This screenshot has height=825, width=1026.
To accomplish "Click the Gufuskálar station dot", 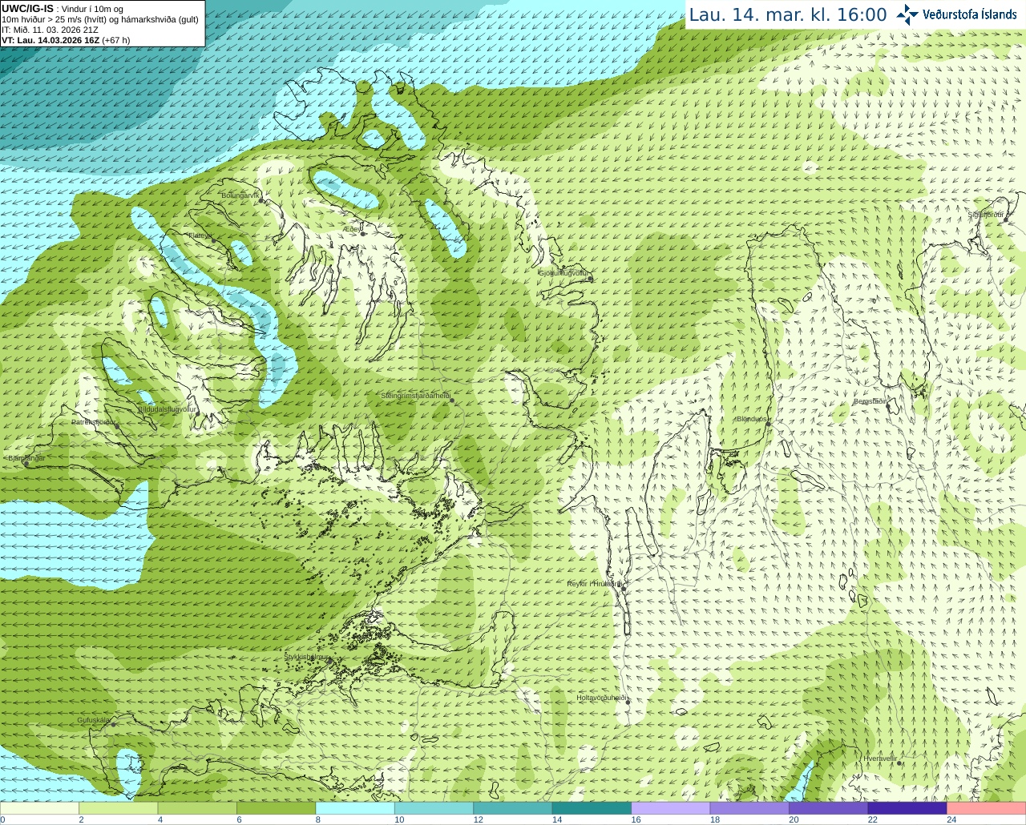I will point(113,725).
